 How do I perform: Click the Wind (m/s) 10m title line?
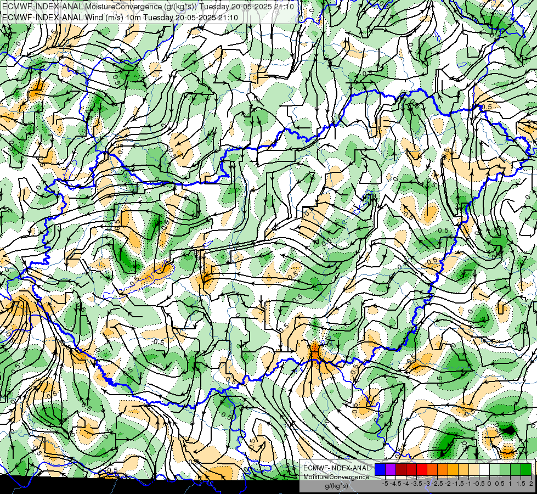click(x=120, y=18)
